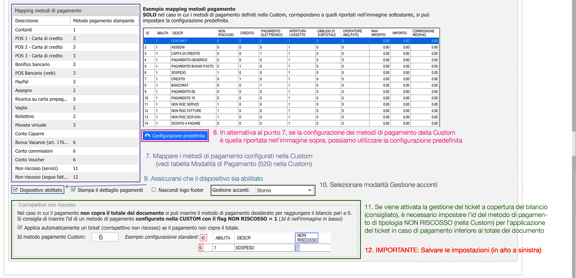Click the CONTANTI row in the example image
Viewport: 576px width, 278px height.
pyautogui.click(x=291, y=41)
